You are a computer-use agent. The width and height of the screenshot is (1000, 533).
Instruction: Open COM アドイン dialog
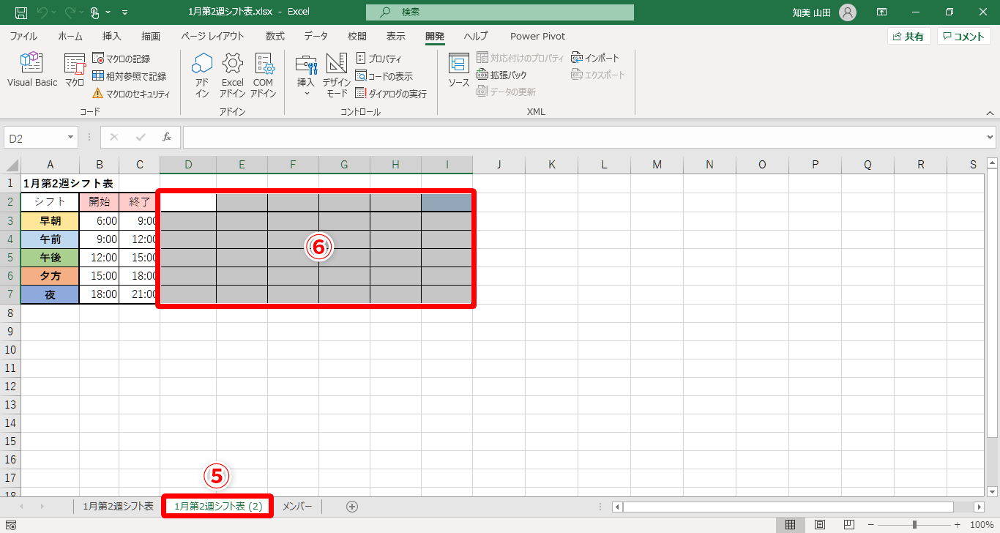point(264,75)
